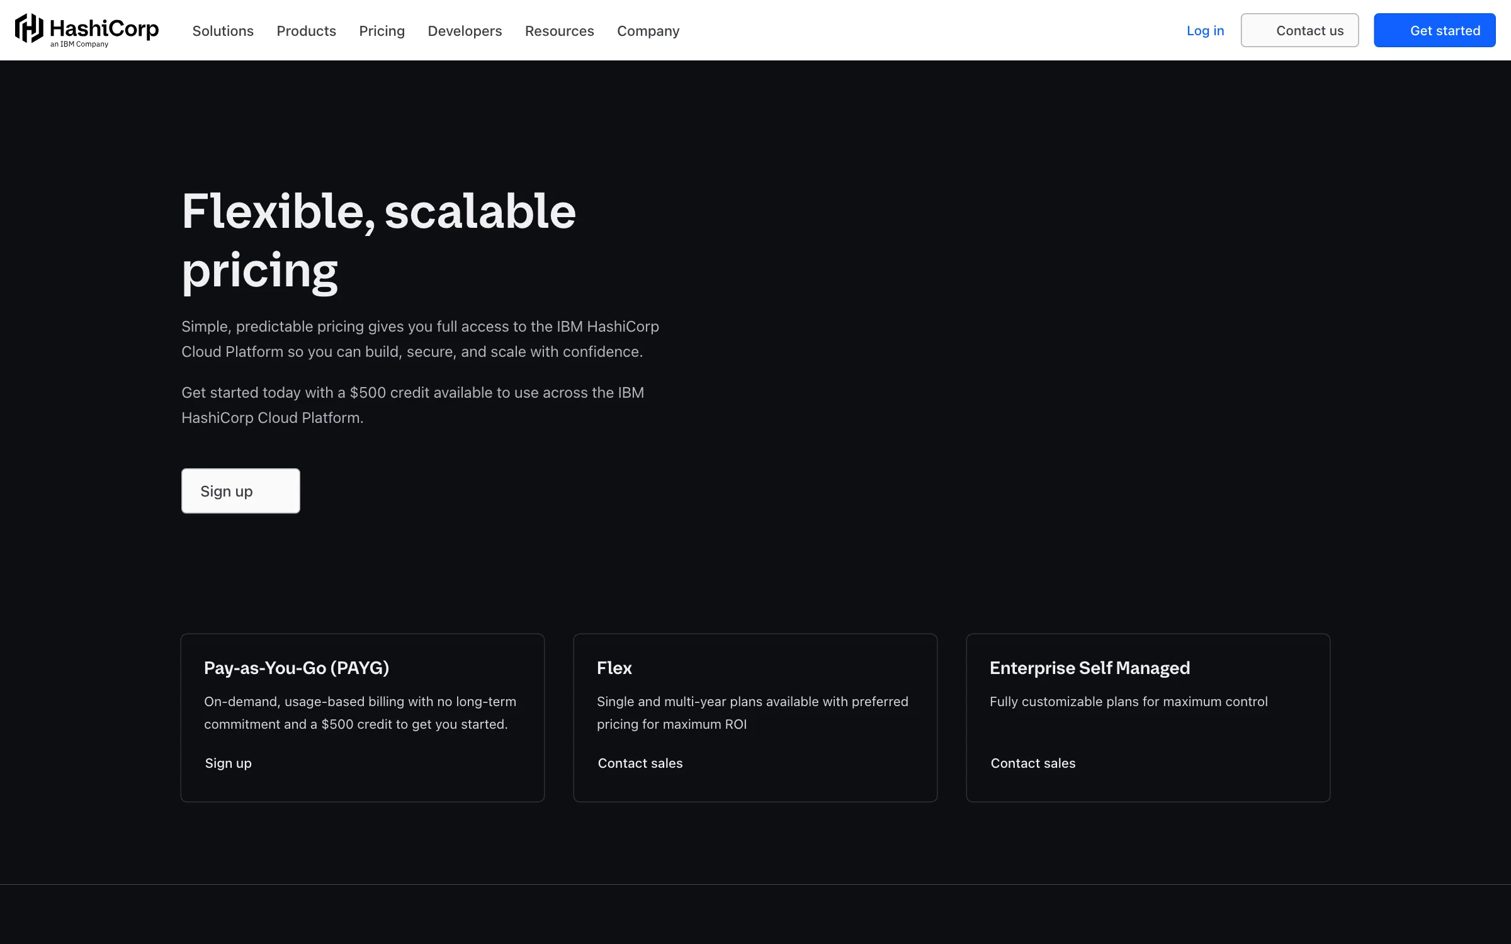Click Contact sales under Enterprise Self Managed
This screenshot has height=944, width=1511.
(1033, 763)
